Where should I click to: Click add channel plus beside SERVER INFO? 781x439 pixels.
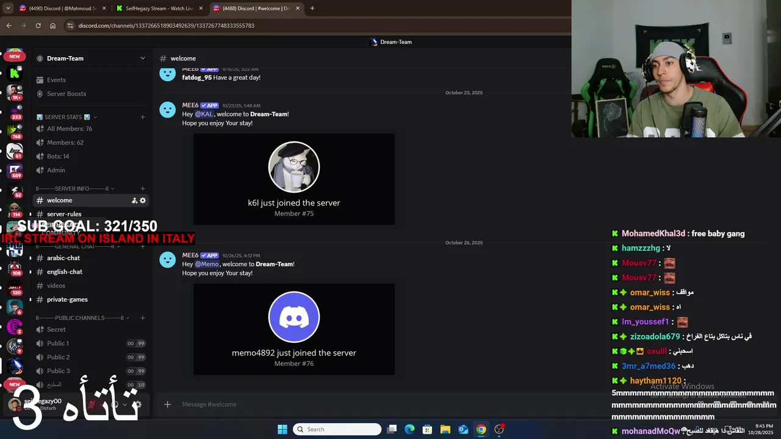pyautogui.click(x=143, y=189)
